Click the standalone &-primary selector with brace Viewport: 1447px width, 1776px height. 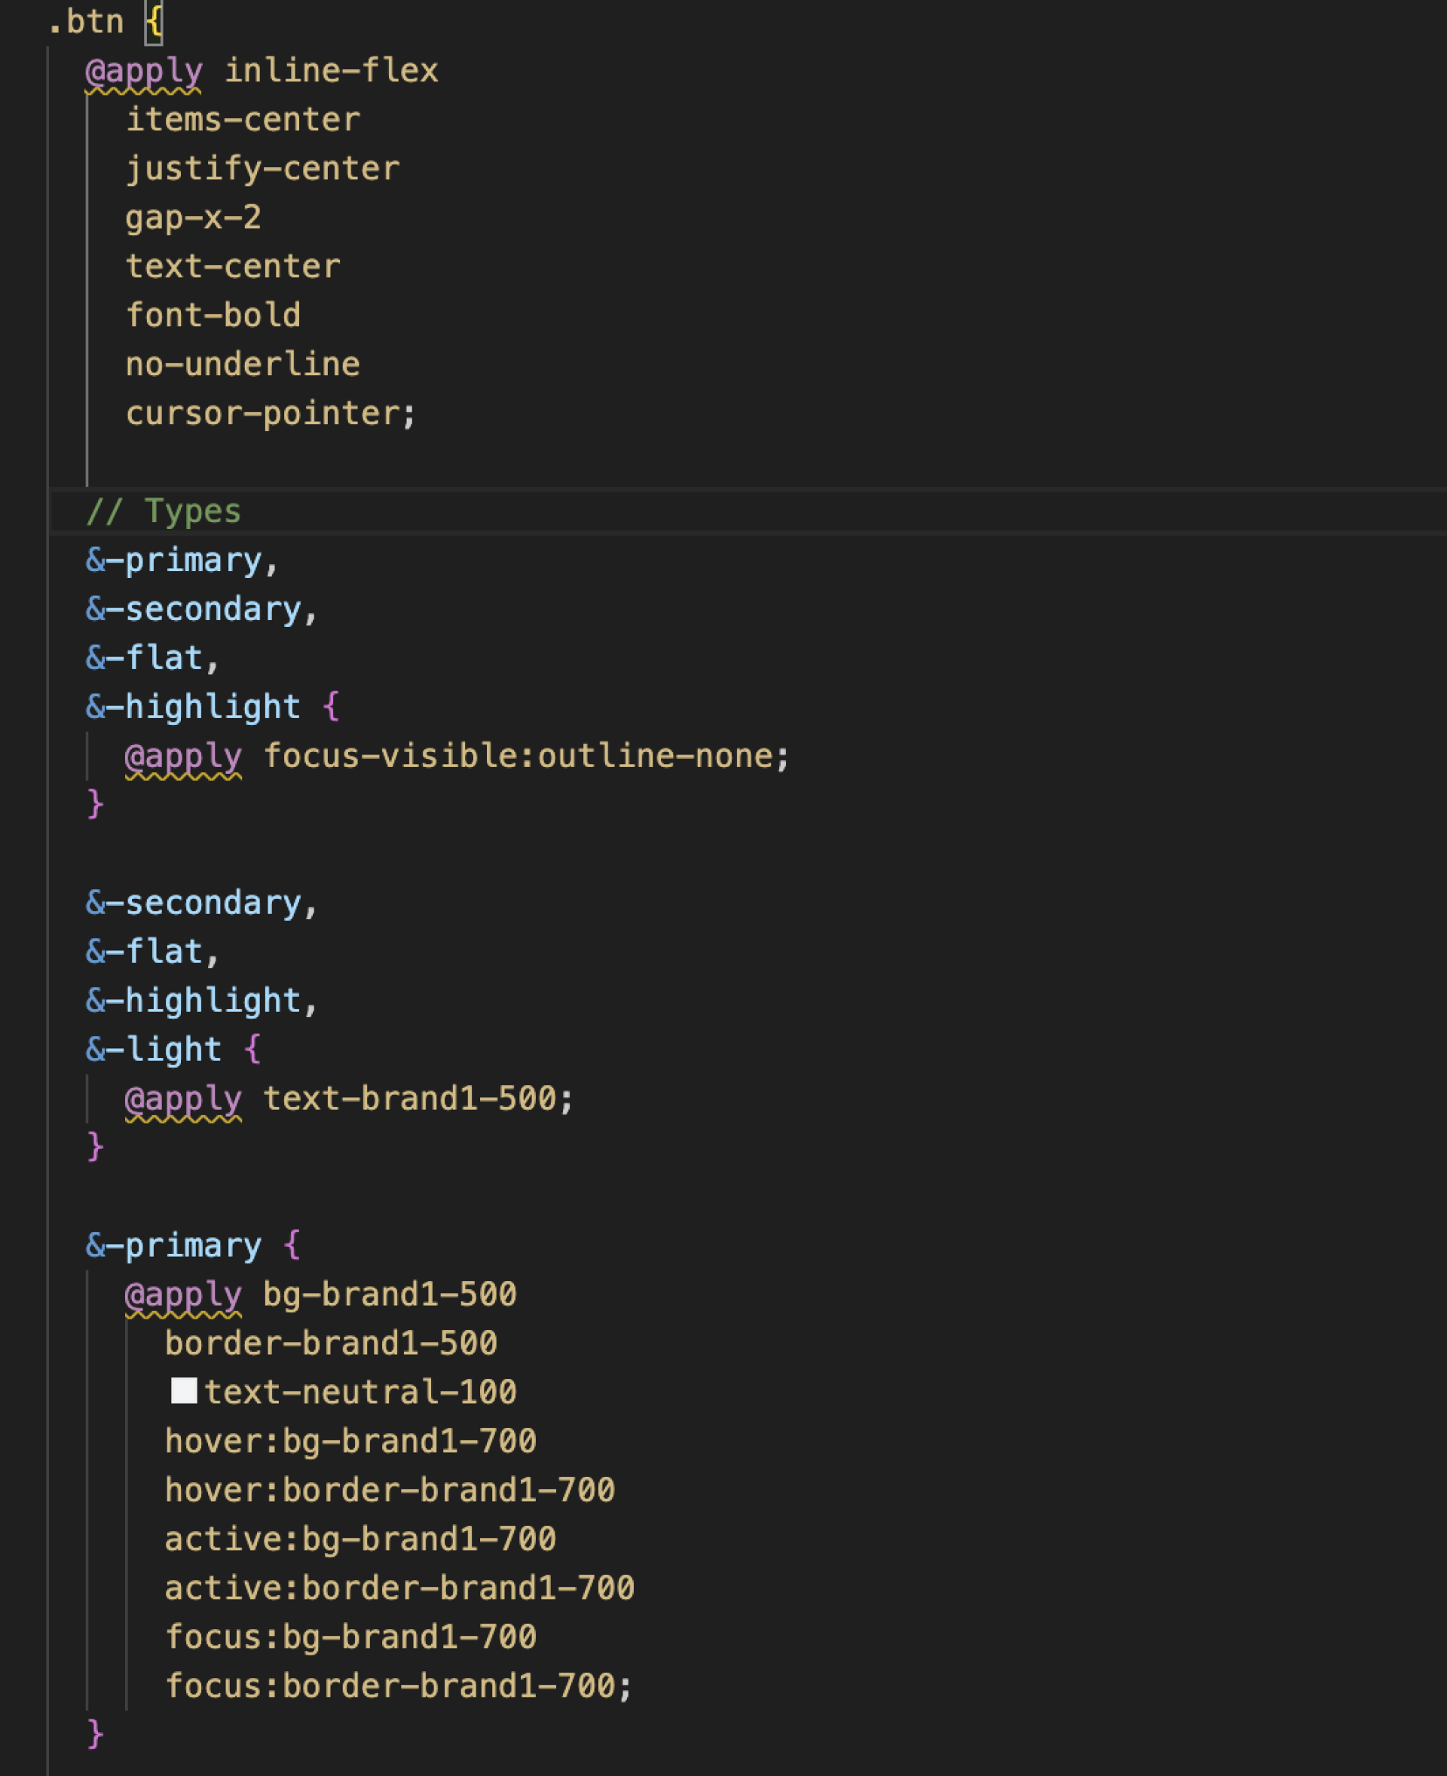pyautogui.click(x=194, y=1246)
